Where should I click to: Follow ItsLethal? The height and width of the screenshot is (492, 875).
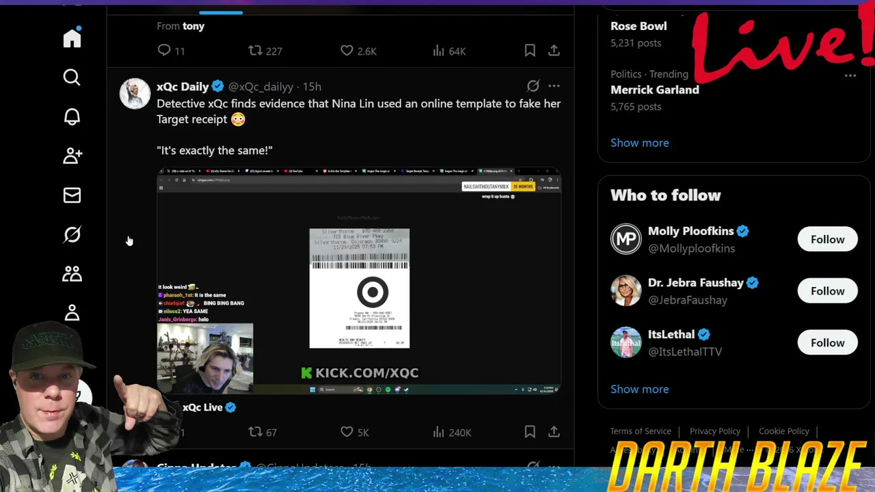click(x=827, y=342)
